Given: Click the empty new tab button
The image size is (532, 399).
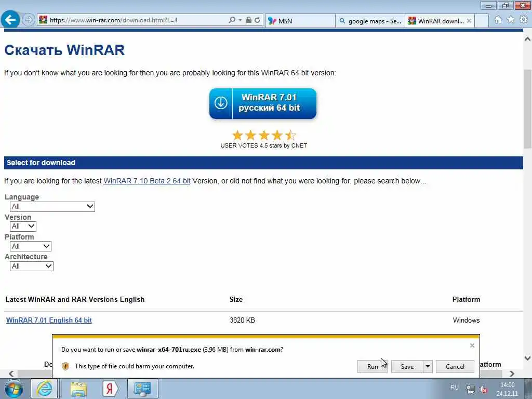Looking at the screenshot, I should tap(482, 21).
